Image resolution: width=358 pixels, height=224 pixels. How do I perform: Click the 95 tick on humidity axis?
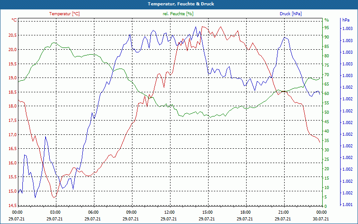pyautogui.click(x=327, y=28)
